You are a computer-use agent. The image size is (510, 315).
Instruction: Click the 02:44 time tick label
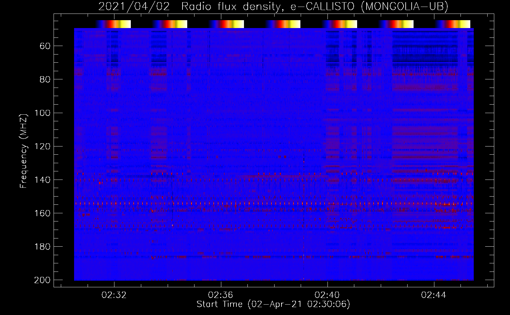coord(434,295)
